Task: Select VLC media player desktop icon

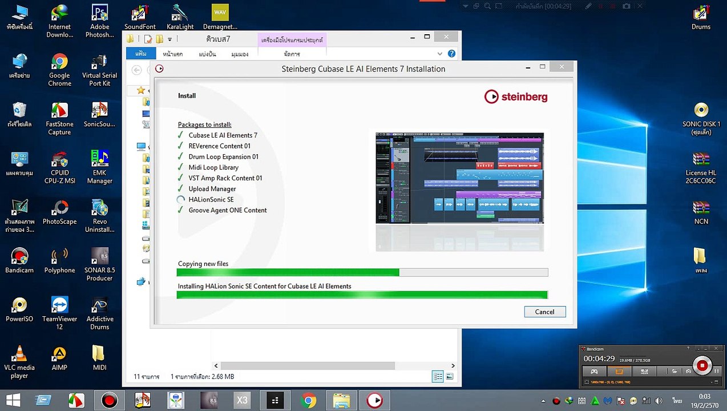Action: 19,362
